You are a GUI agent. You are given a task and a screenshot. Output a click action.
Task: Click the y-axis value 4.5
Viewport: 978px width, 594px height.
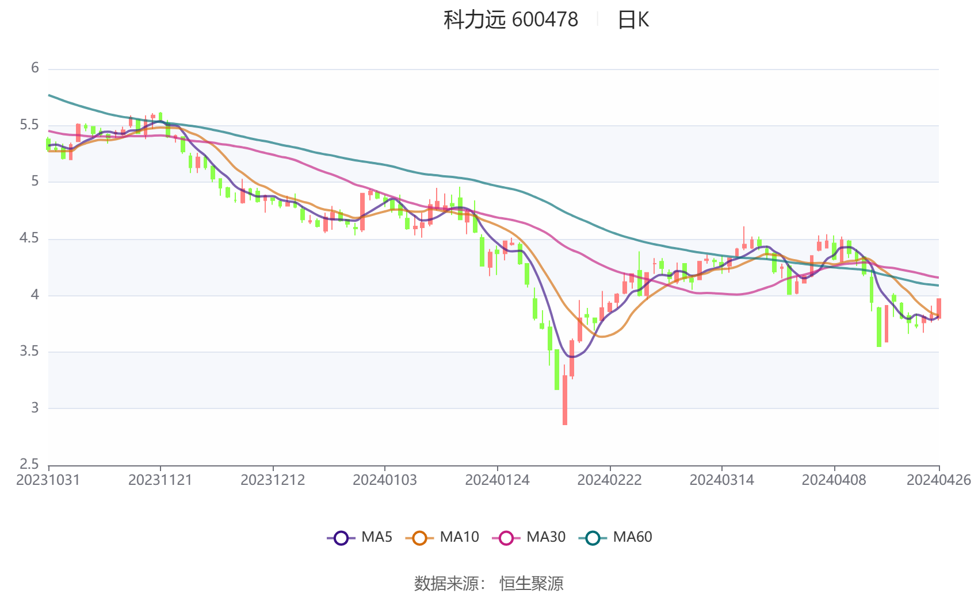coord(29,238)
